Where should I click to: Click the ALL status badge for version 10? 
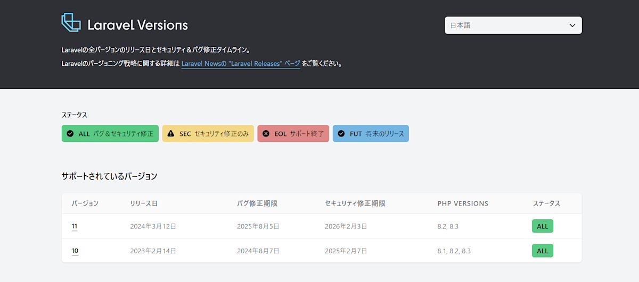(x=543, y=251)
